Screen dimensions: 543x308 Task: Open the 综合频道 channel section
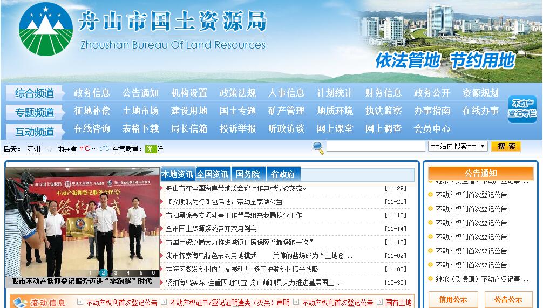click(35, 93)
